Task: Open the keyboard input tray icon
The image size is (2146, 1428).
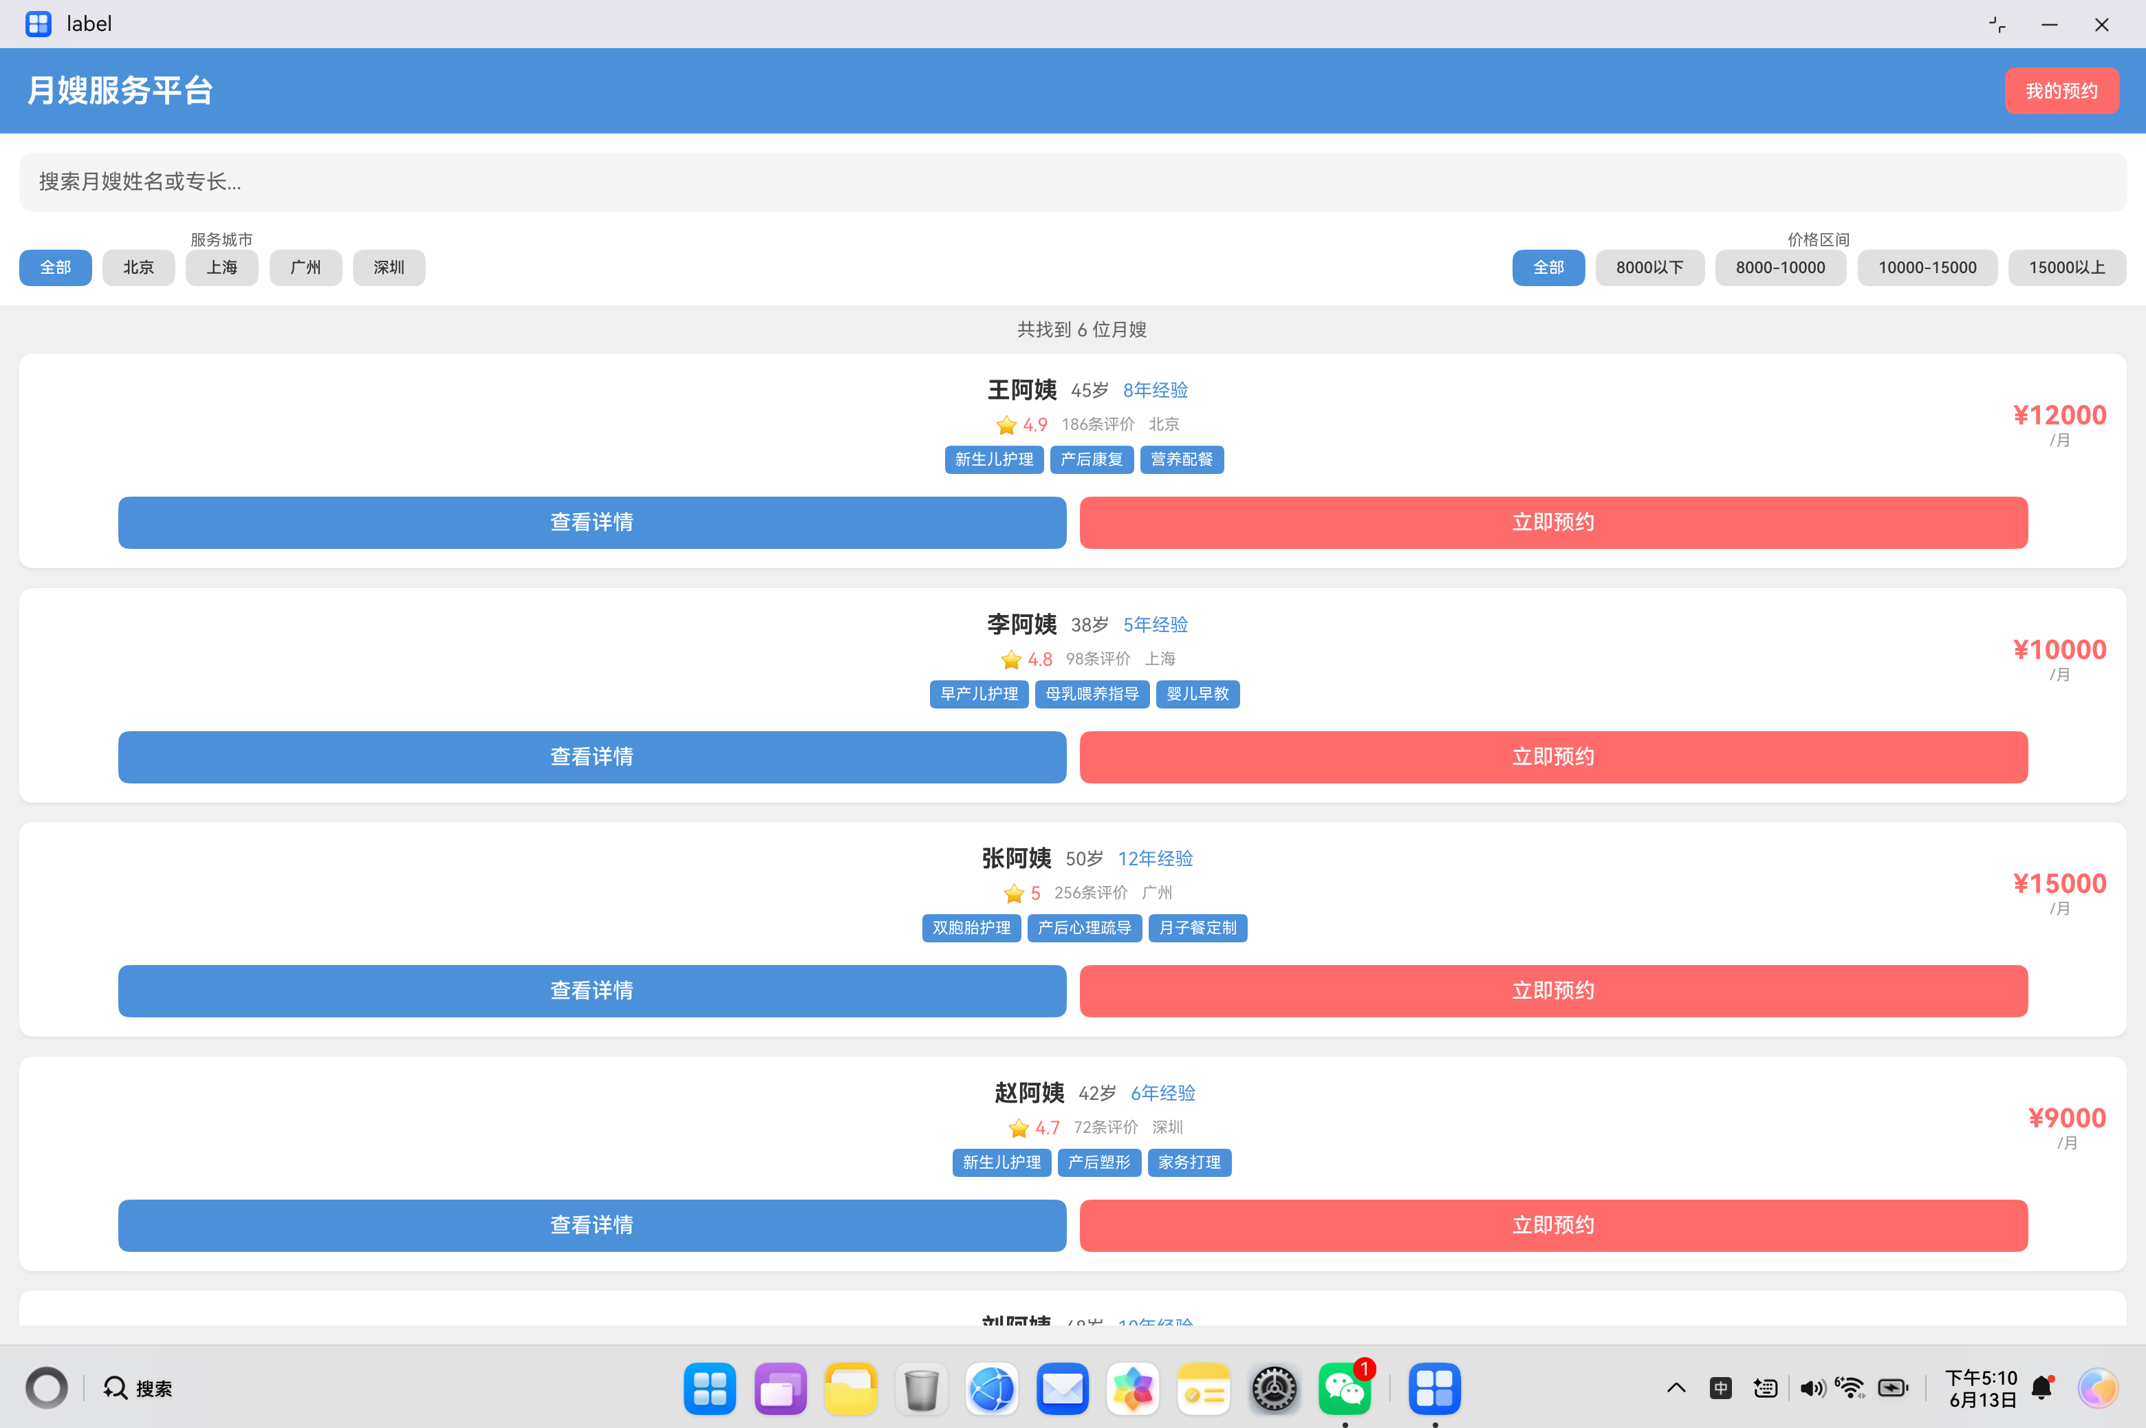Action: tap(1766, 1388)
